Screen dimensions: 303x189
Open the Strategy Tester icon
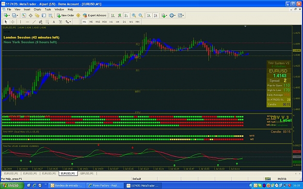pyautogui.click(x=50, y=15)
